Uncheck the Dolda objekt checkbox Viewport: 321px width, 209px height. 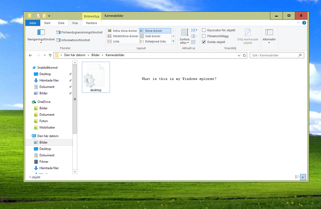pyautogui.click(x=204, y=42)
